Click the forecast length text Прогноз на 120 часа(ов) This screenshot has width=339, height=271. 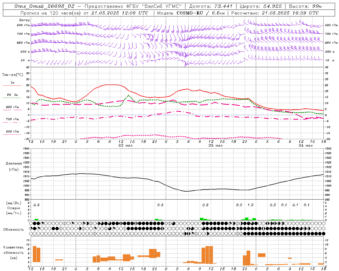click(x=51, y=13)
